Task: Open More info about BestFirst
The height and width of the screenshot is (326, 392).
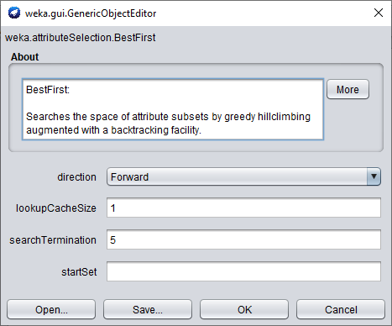Action: pyautogui.click(x=348, y=89)
